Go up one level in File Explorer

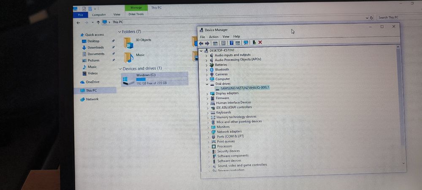tap(98, 22)
